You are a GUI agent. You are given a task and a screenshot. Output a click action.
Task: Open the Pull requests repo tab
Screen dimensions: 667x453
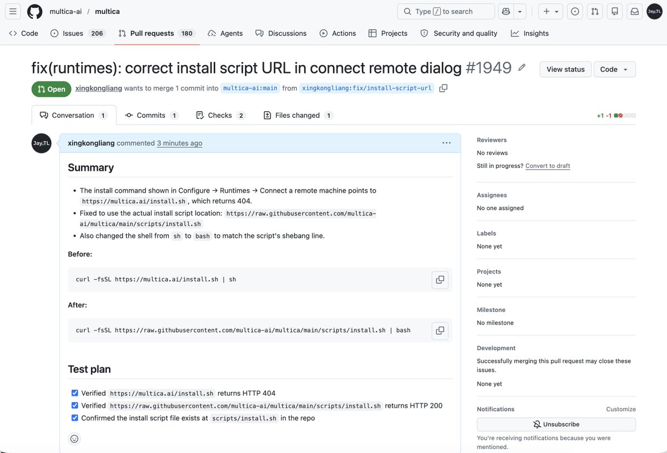pyautogui.click(x=156, y=33)
